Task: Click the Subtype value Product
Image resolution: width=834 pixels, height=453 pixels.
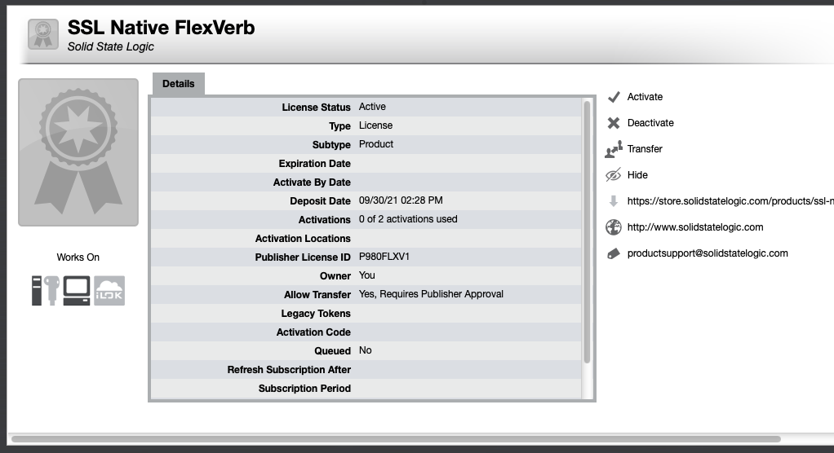Action: click(376, 144)
